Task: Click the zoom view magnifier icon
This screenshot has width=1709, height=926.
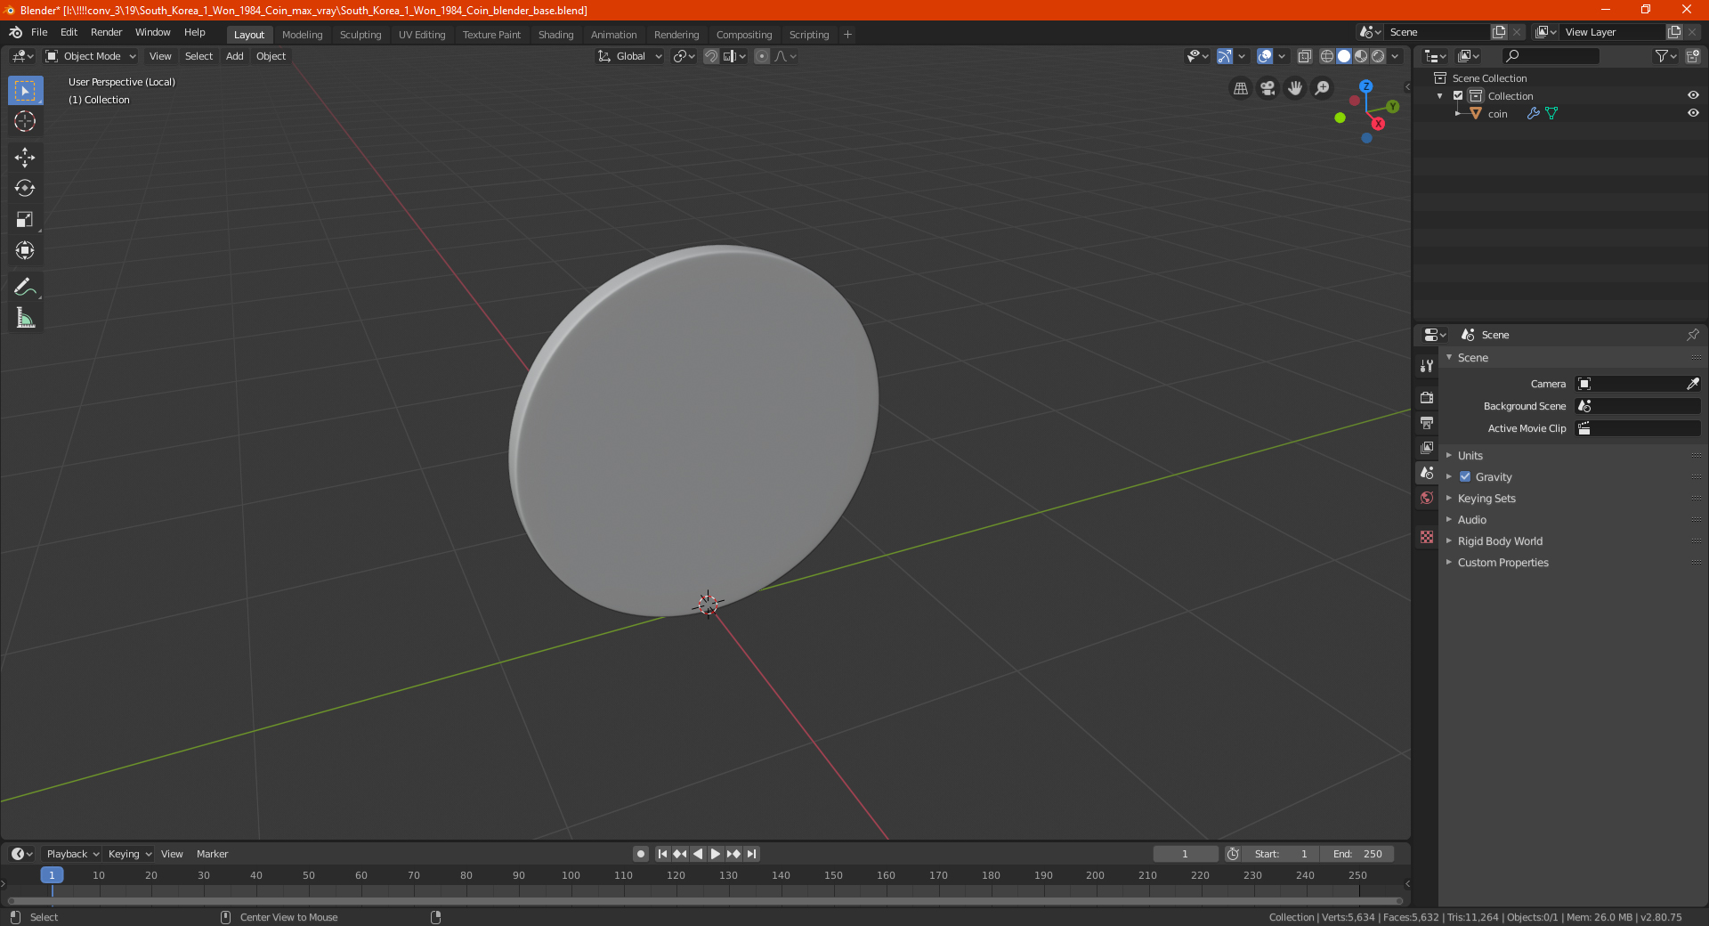Action: [x=1323, y=88]
